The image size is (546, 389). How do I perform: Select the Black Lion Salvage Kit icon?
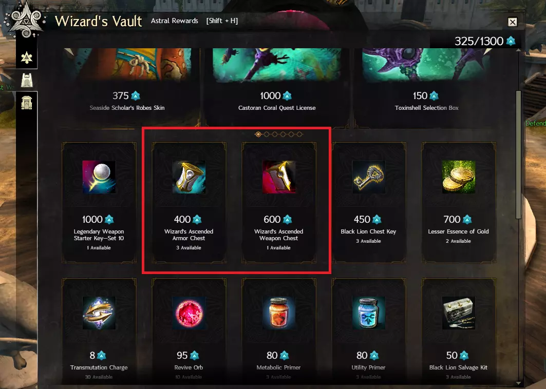click(x=459, y=313)
